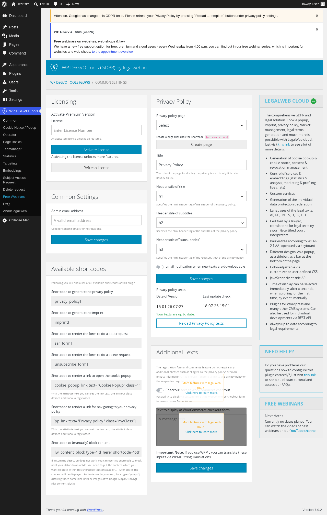Click Posts pushpin icon in sidebar
Viewport: 327px width, 515px height.
click(x=5, y=27)
